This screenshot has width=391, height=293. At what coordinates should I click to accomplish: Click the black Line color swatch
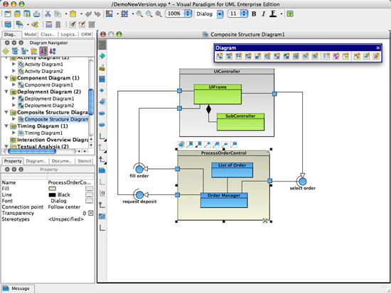pos(53,194)
